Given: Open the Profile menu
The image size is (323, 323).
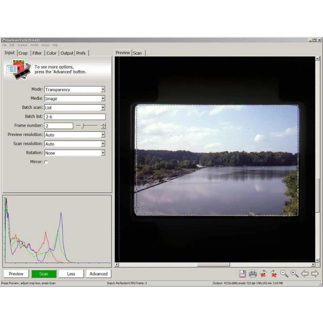Looking at the screenshot, I should (x=34, y=45).
